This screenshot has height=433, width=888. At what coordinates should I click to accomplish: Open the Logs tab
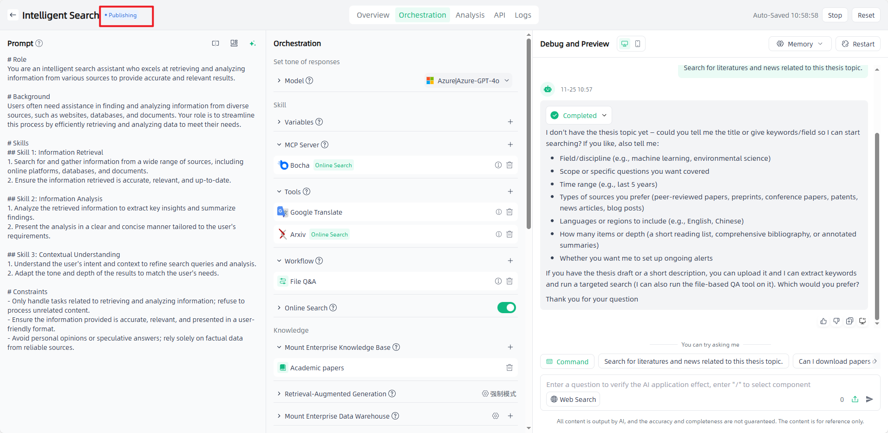click(522, 15)
